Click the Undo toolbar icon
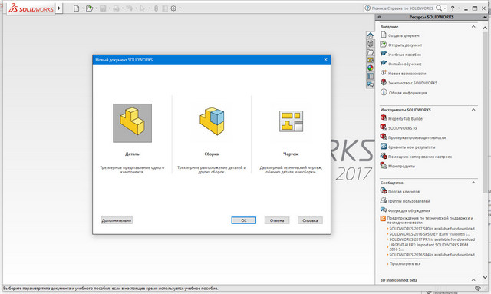This screenshot has width=491, height=294. (x=129, y=8)
